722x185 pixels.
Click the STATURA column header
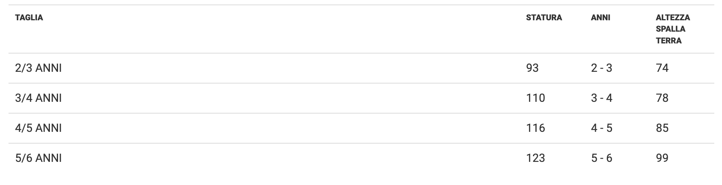tap(544, 18)
